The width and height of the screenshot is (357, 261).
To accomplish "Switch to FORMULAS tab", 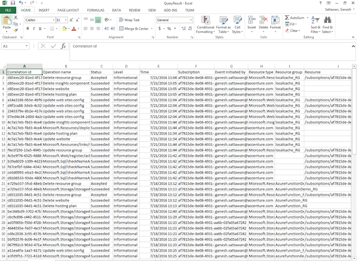I will [96, 10].
